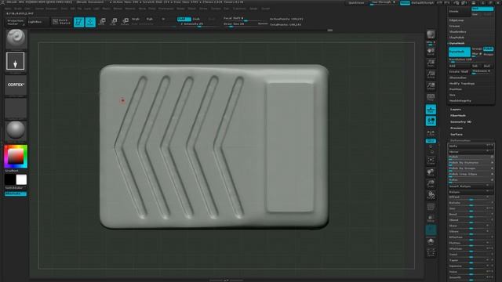Toggle Zsub sculpt mode
The width and height of the screenshot is (502, 282).
pos(196,19)
